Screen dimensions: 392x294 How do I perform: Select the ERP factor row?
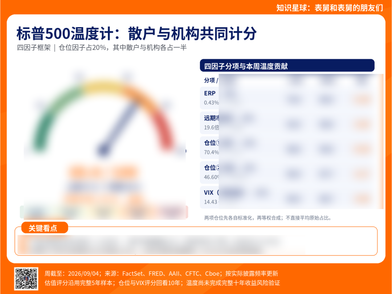[291, 98]
